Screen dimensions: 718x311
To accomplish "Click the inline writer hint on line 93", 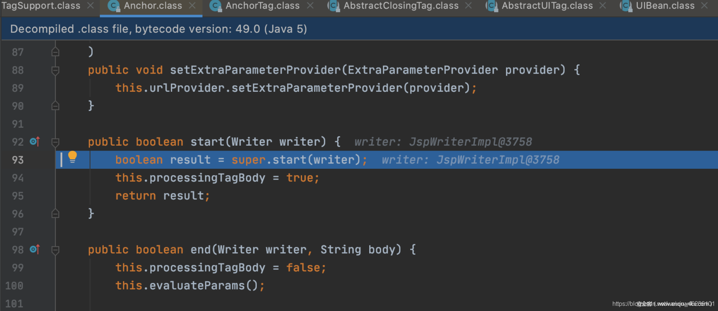I will click(x=471, y=160).
